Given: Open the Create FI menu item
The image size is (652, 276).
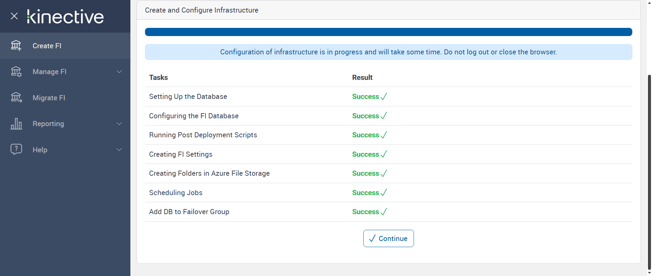Looking at the screenshot, I should click(x=47, y=46).
